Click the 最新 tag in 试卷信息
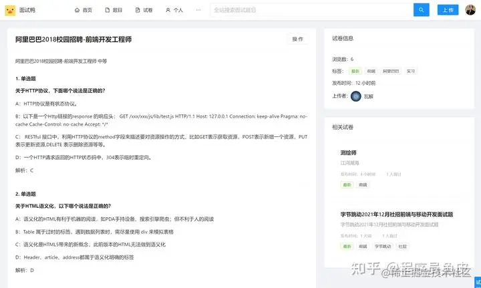481x288 pixels. 355,71
